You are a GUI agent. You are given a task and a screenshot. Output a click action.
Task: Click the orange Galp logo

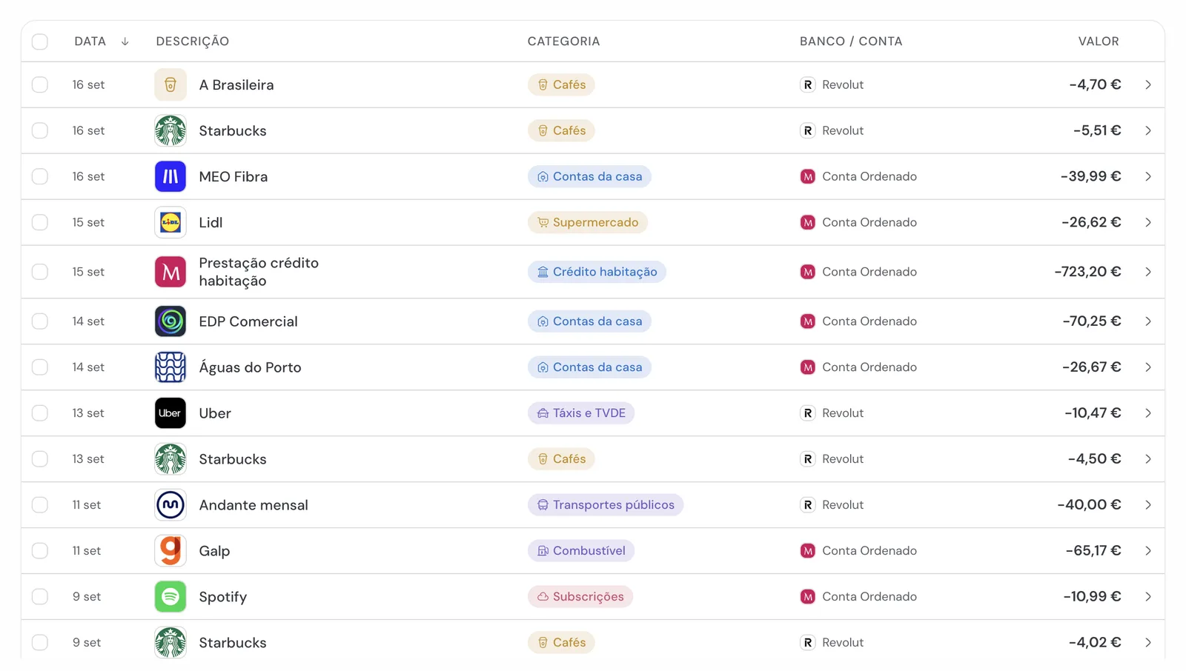coord(170,551)
